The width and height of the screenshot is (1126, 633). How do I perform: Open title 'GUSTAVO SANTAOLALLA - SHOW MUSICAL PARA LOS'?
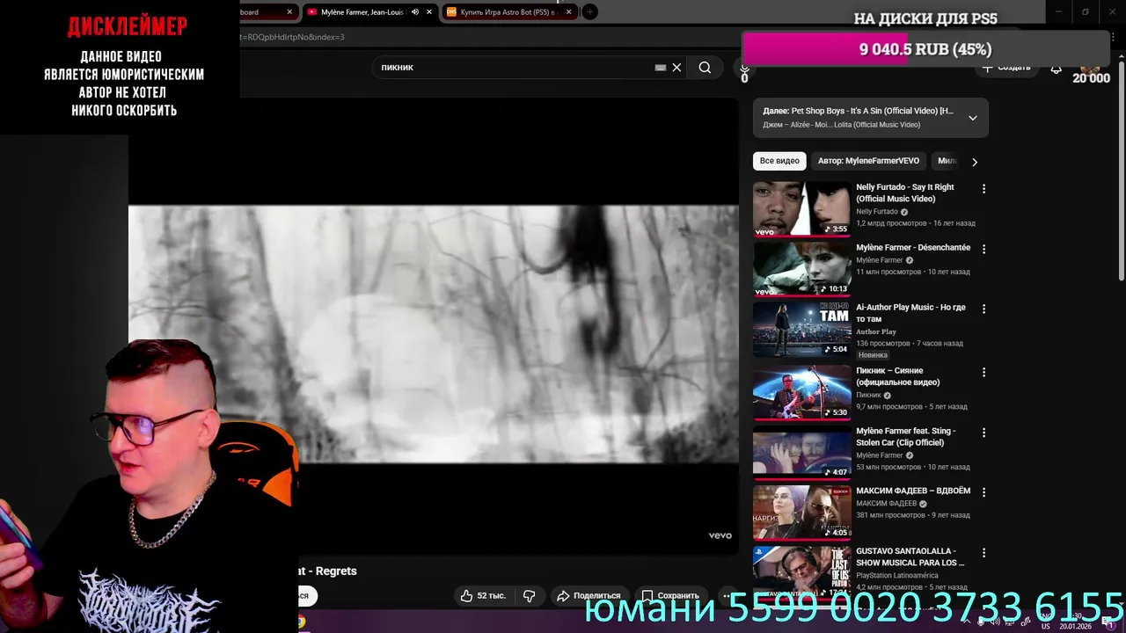click(x=910, y=557)
